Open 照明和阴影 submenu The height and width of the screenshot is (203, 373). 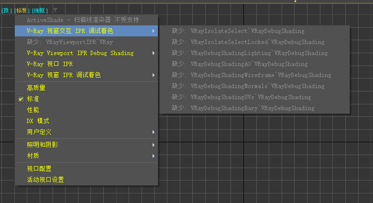click(x=87, y=145)
